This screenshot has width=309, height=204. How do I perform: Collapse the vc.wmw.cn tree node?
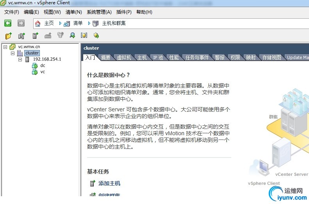(5, 47)
